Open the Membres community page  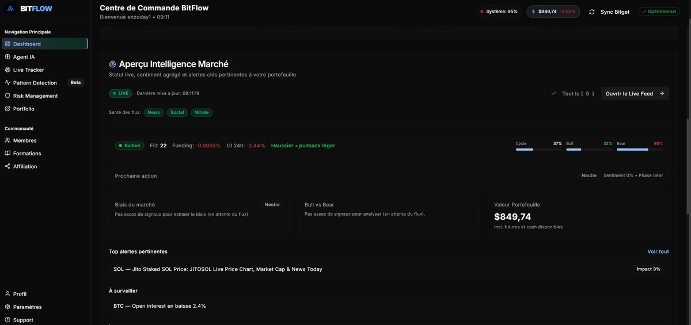pos(44,140)
